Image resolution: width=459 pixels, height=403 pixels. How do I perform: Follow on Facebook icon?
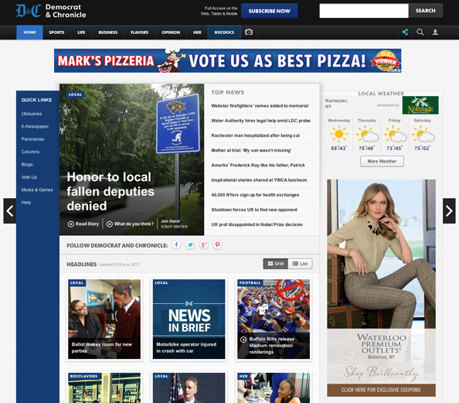(176, 244)
